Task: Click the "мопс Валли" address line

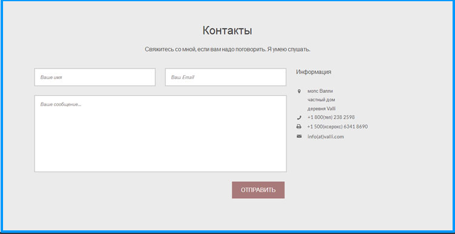Action: [x=320, y=91]
